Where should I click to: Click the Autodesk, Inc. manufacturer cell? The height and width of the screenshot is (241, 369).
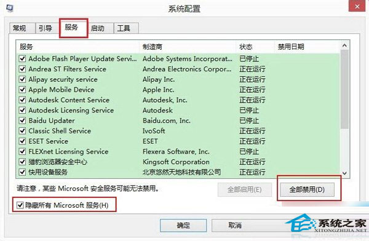[x=165, y=100]
